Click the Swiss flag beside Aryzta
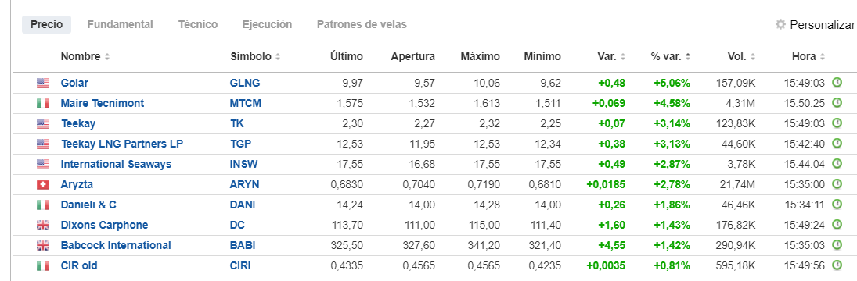The width and height of the screenshot is (857, 281). [42, 185]
